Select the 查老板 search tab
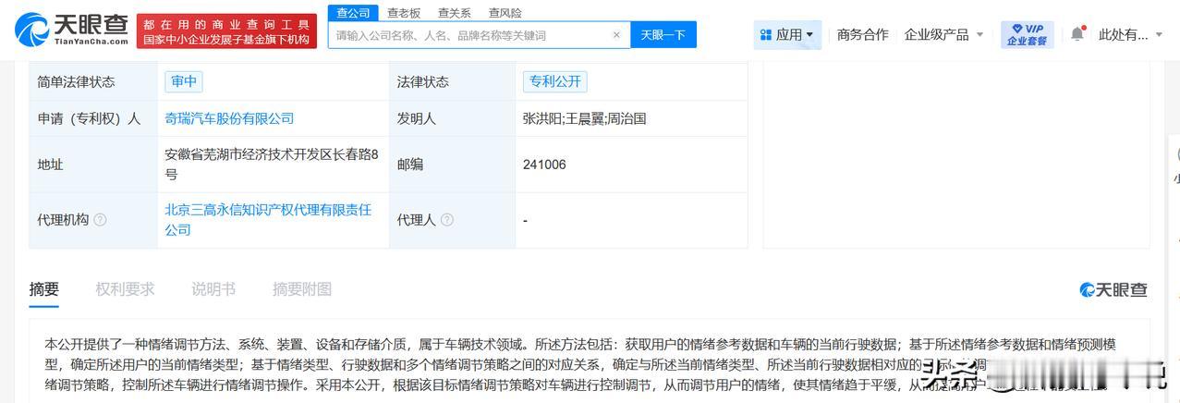Viewport: 1180px width, 403px height. [x=404, y=13]
